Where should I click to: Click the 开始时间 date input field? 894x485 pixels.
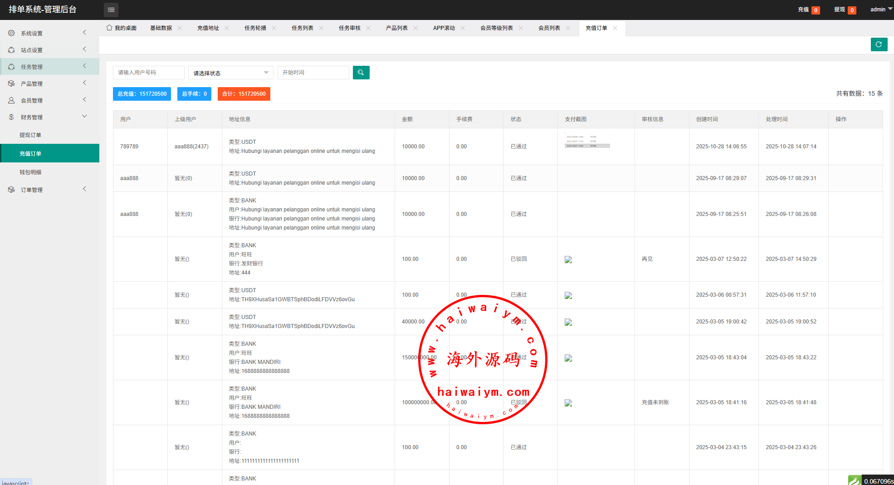313,73
